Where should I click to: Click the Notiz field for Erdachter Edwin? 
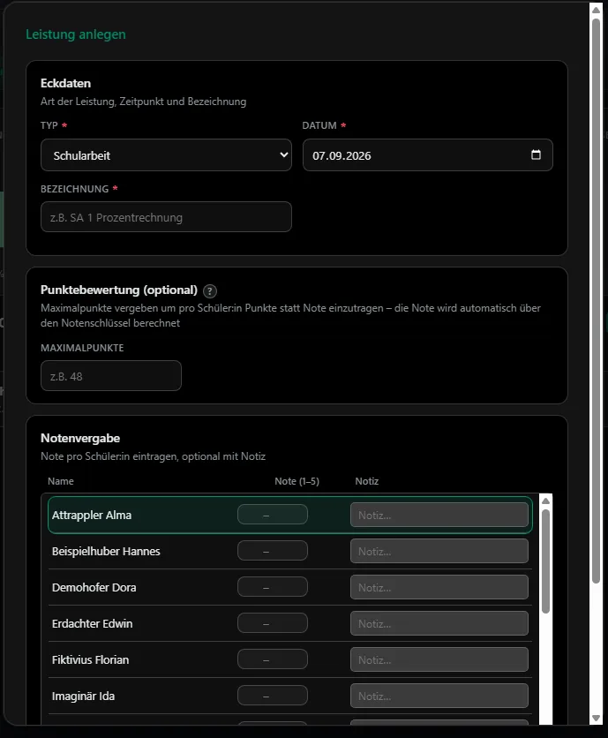(x=439, y=623)
